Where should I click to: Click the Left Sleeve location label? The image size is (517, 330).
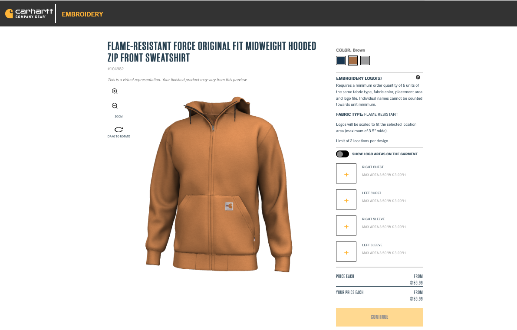[372, 245]
